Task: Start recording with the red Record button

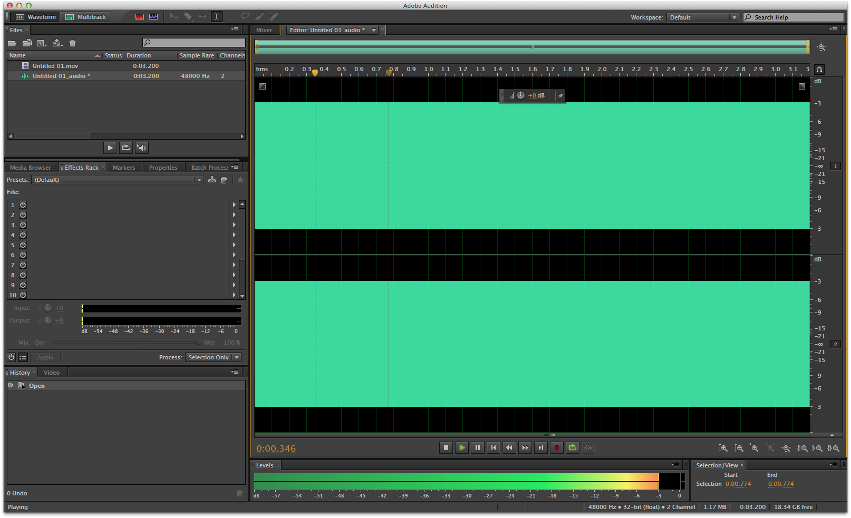Action: tap(557, 448)
